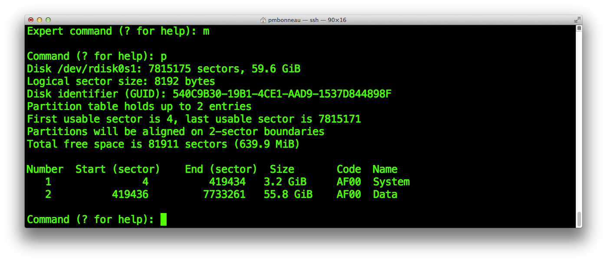Click the disk GUID 540C9B30 string
Screen dimensions: 607x262
[282, 94]
